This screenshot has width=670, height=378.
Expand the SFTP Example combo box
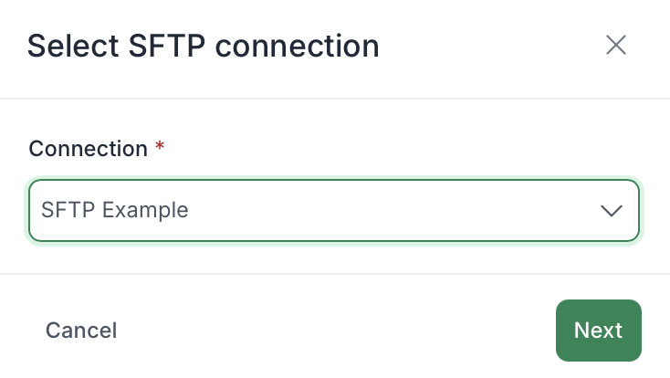(334, 210)
